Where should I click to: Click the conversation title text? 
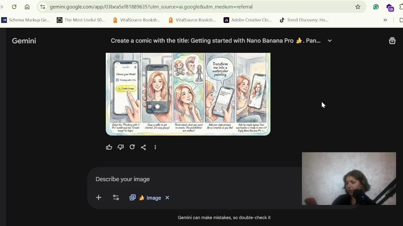[216, 40]
